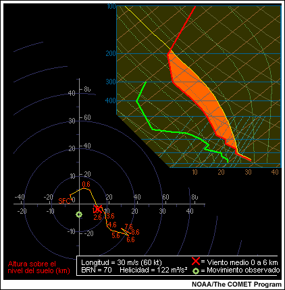The width and height of the screenshot is (285, 290).
Task: Select the 3.6 km height label
Action: (x=110, y=216)
